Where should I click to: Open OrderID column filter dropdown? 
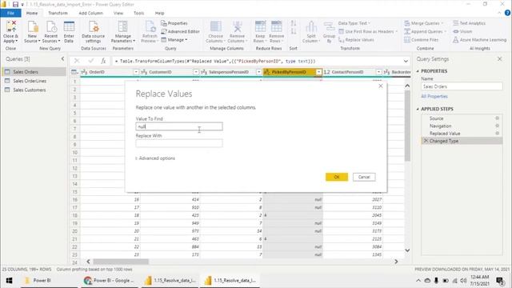136,72
